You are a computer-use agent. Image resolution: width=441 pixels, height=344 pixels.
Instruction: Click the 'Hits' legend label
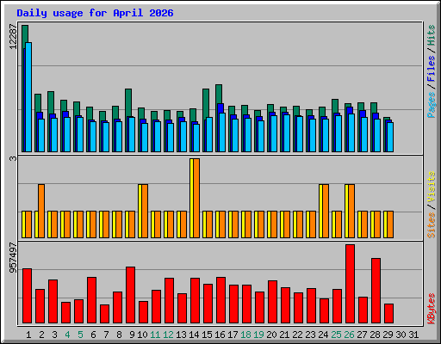pyautogui.click(x=431, y=35)
